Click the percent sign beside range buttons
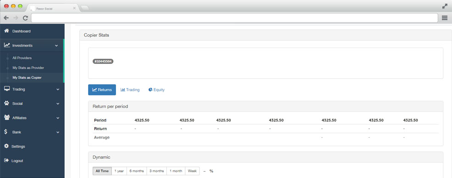The image size is (452, 178). pyautogui.click(x=211, y=171)
